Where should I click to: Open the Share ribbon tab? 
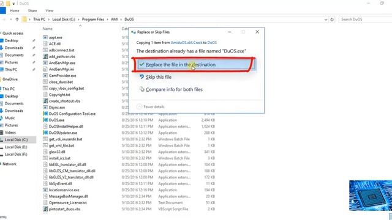(x=32, y=10)
